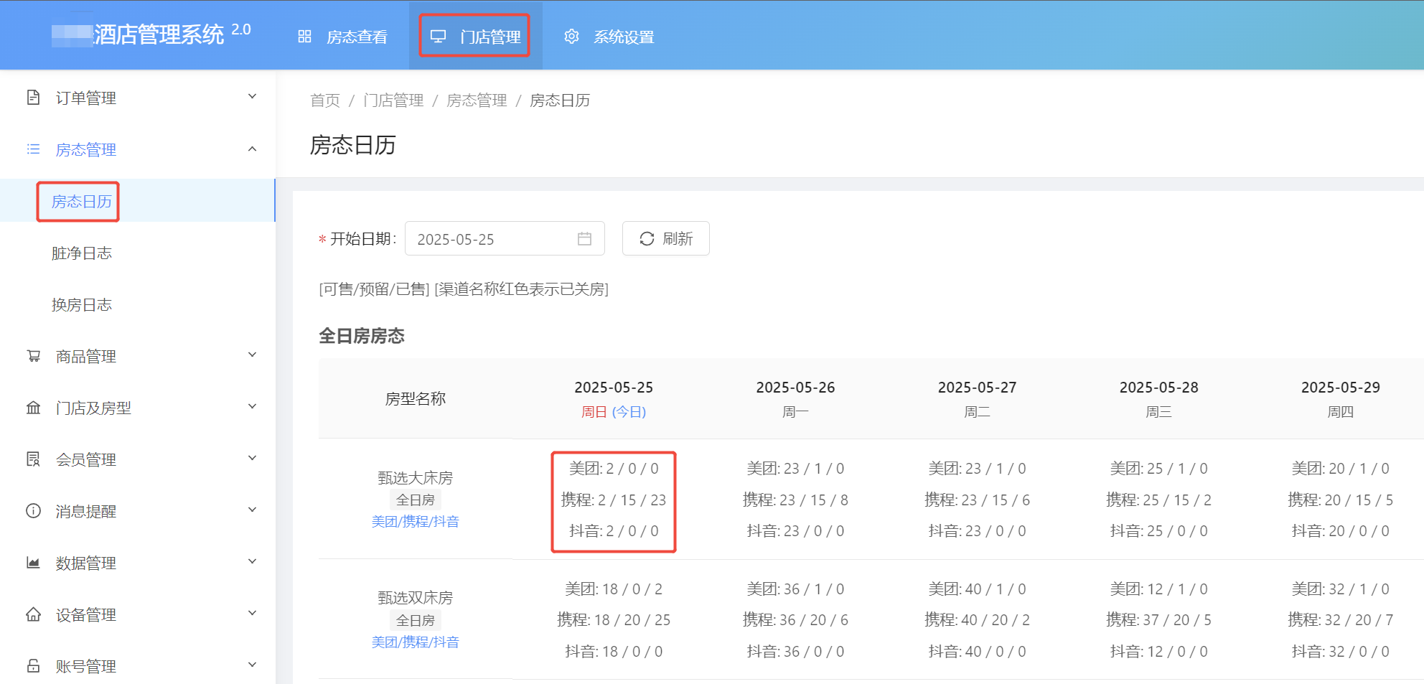Open the 房态查看 top tab
This screenshot has height=684, width=1424.
click(x=342, y=37)
